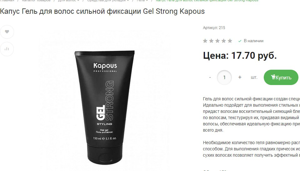Image resolution: width=300 pixels, height=171 pixels.
Task: Go to Каталог товаров breadcrumb
Action: [x=36, y=1]
